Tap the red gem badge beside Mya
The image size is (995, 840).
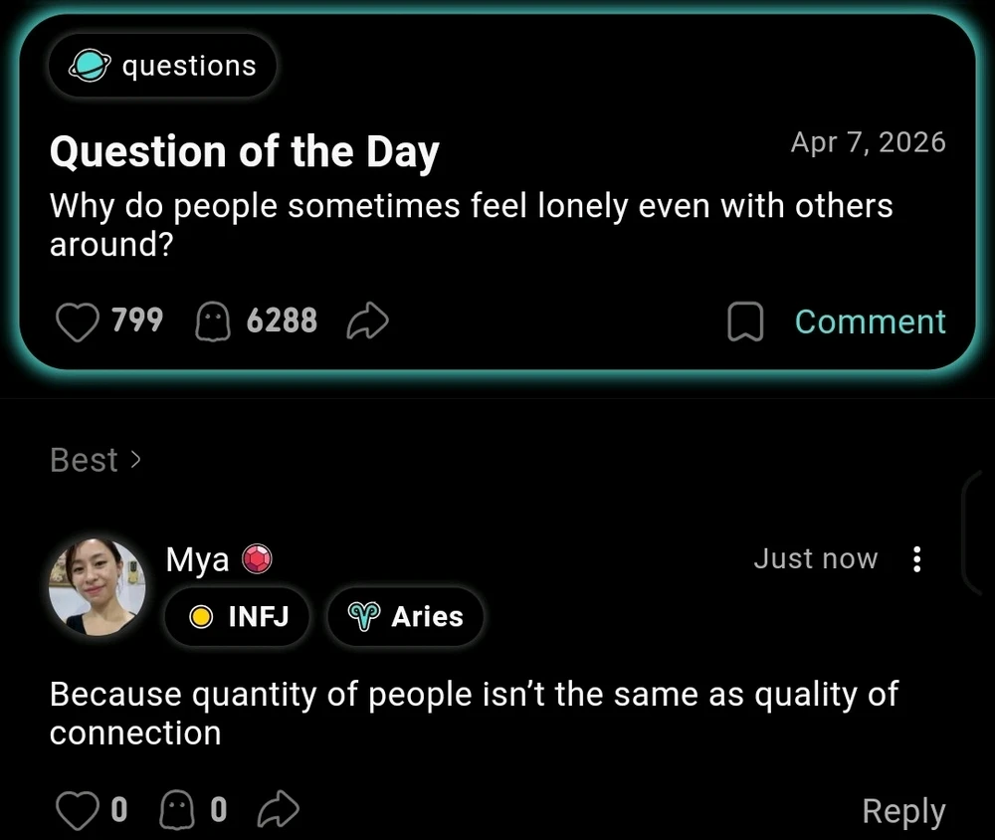click(258, 559)
